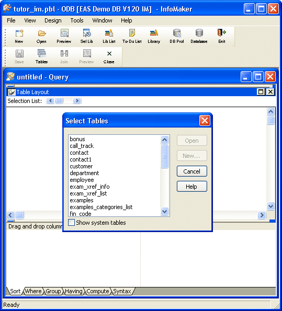Click the Open button in dialog
Screen dimensions: 282x311
click(x=192, y=141)
